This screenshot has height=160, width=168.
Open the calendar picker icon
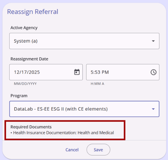pyautogui.click(x=77, y=72)
